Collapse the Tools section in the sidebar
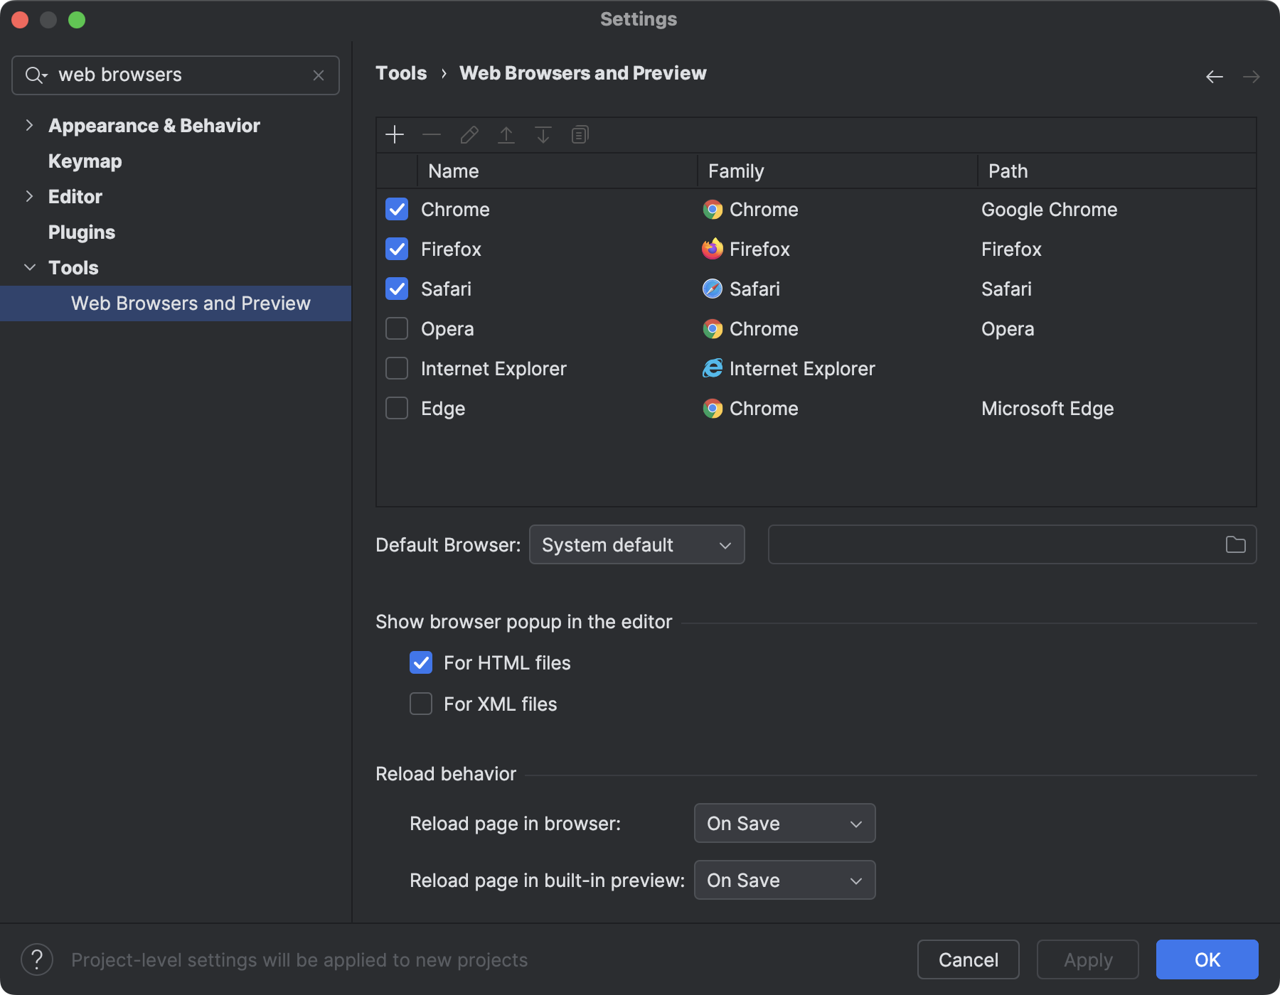Image resolution: width=1280 pixels, height=995 pixels. click(30, 267)
